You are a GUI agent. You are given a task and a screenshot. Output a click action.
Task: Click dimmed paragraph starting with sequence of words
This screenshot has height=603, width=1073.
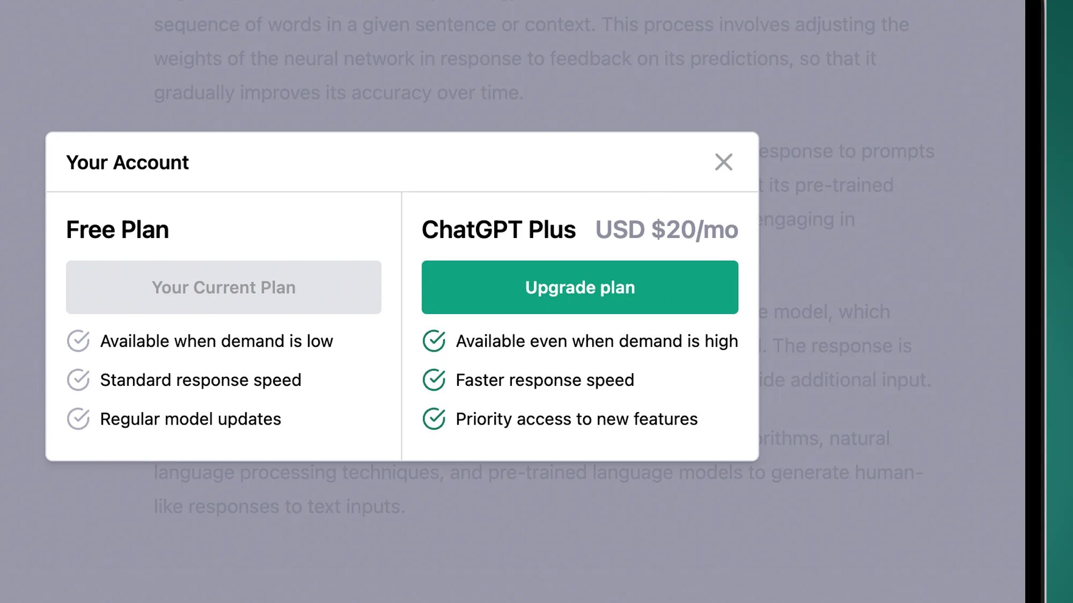click(x=531, y=58)
